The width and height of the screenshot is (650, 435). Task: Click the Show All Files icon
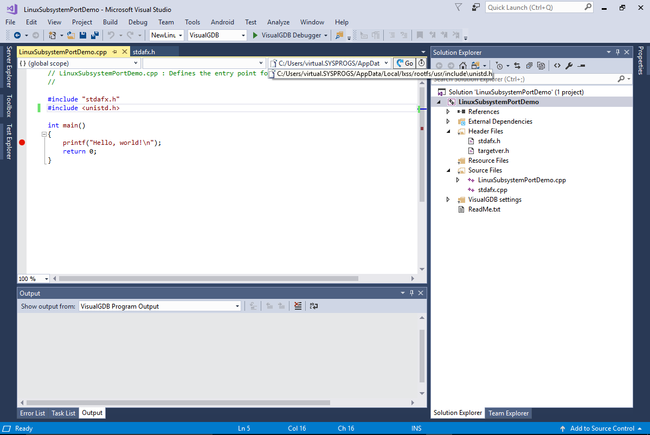541,66
